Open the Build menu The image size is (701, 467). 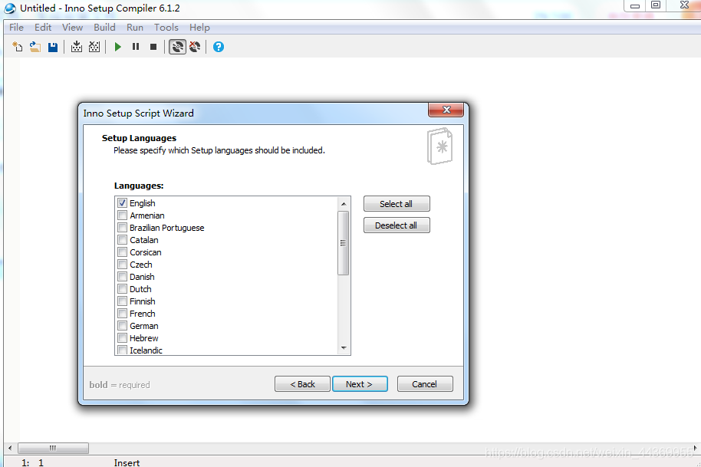click(104, 28)
